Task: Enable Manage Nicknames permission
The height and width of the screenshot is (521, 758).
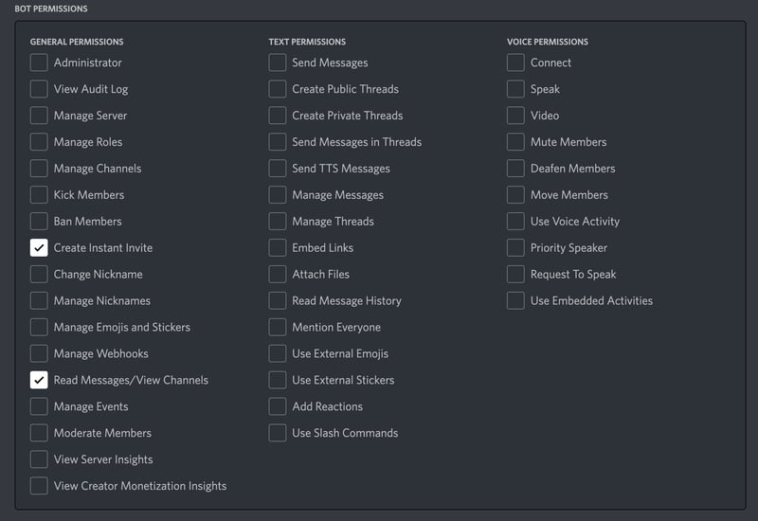Action: pyautogui.click(x=39, y=300)
